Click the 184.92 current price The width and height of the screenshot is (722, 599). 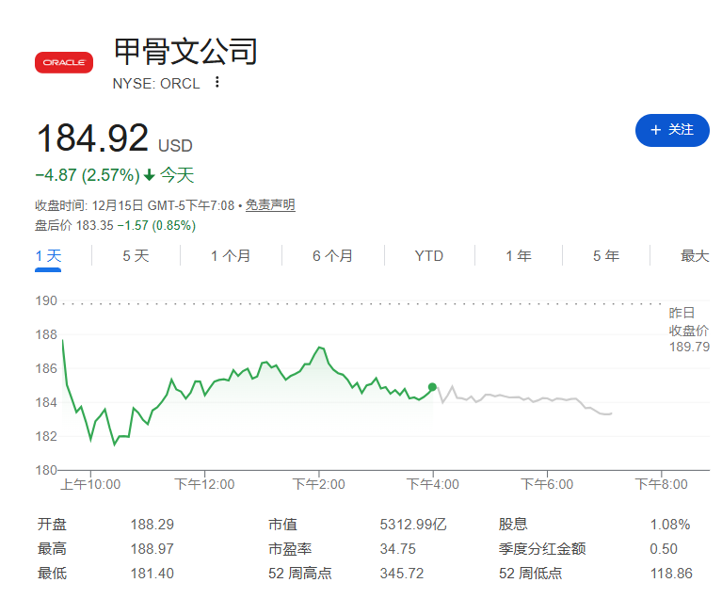(92, 138)
